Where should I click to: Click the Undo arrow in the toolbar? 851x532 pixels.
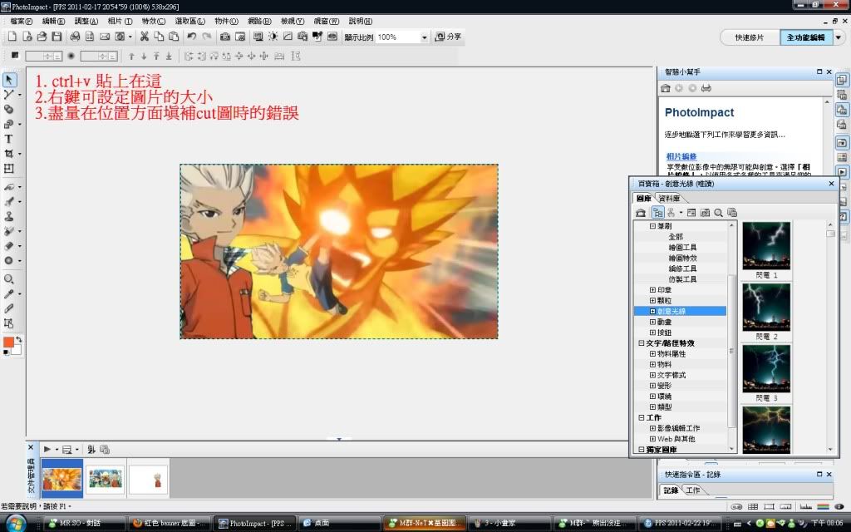[191, 37]
